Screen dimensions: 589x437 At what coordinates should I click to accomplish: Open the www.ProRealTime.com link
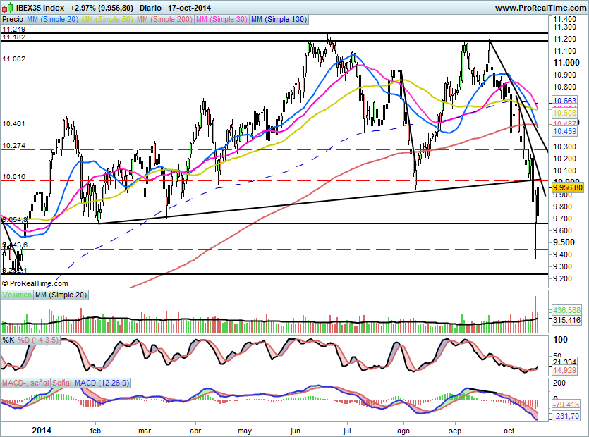[540, 8]
